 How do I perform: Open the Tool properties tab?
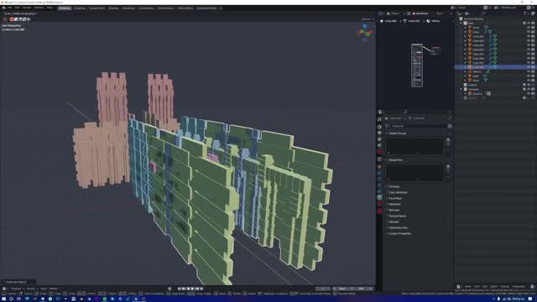coord(379,119)
